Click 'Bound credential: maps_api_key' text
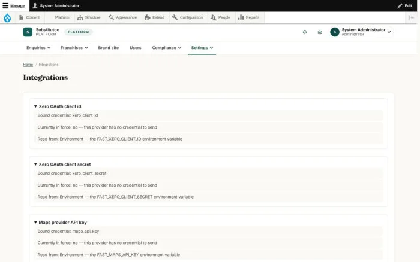 (x=68, y=231)
